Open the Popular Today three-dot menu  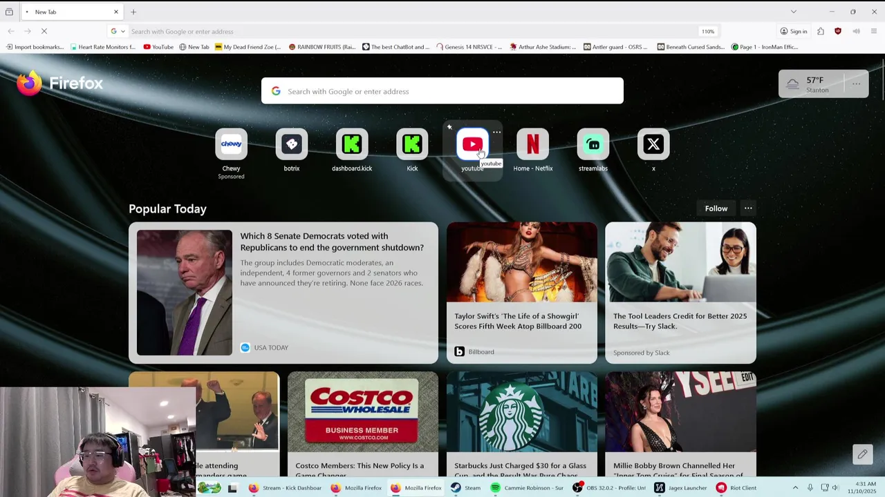pos(748,208)
